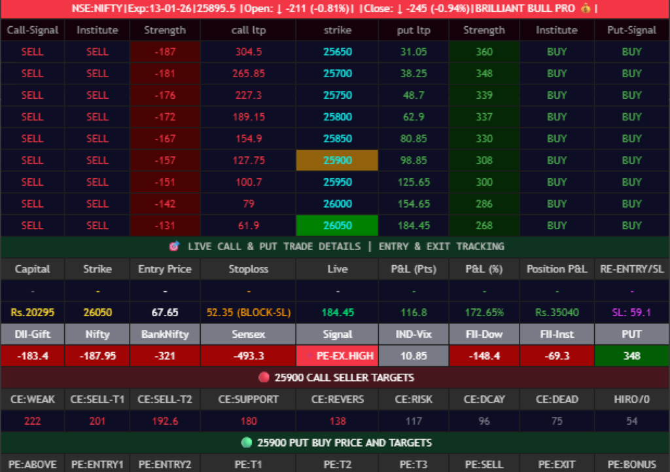Click the IND-Vix value 10.85
The image size is (670, 472).
(x=414, y=356)
